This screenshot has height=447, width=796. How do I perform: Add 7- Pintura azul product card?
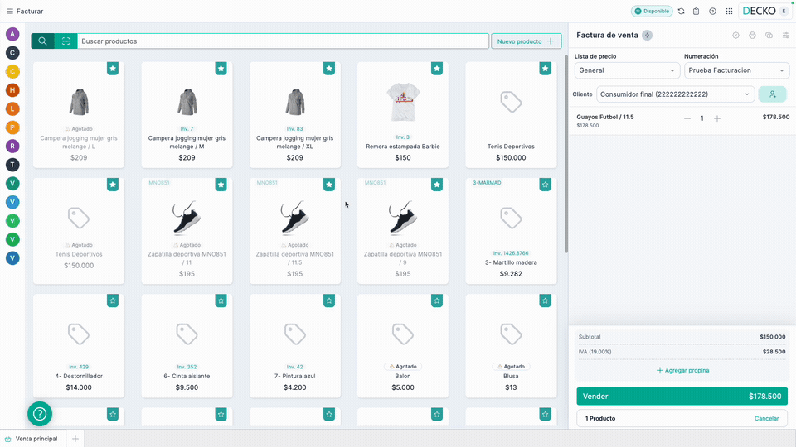coord(295,346)
